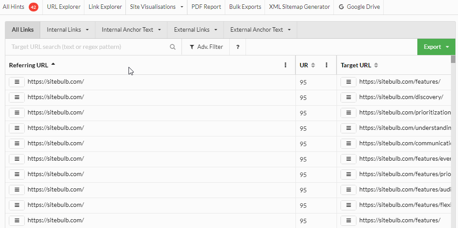The image size is (458, 228).
Task: Click the referring URL text in the discovery/ row
Action: pyautogui.click(x=56, y=97)
